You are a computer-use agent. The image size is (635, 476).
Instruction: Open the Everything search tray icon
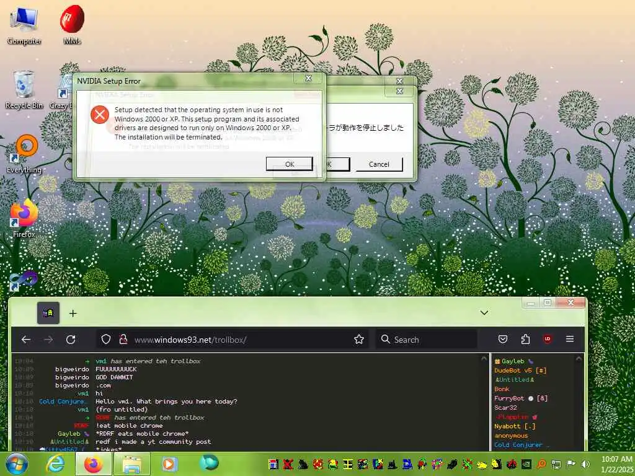pyautogui.click(x=541, y=464)
